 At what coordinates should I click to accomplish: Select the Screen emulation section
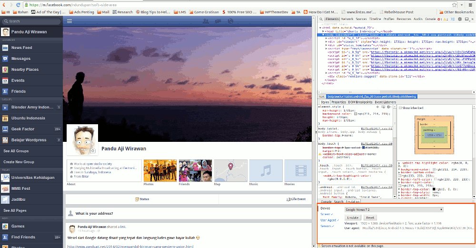(x=327, y=214)
